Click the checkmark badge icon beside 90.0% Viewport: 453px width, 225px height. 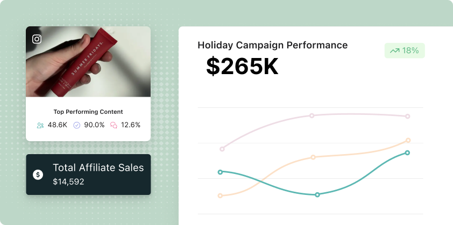(x=76, y=125)
